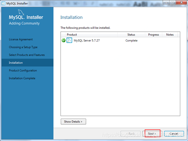Screen dimensions: 188x141
Task: Minimize the MySQL Installer window
Action: point(166,2)
